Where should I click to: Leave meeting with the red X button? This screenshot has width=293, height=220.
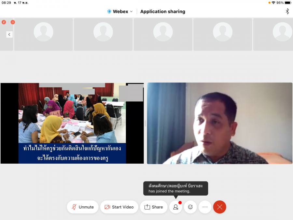point(220,207)
